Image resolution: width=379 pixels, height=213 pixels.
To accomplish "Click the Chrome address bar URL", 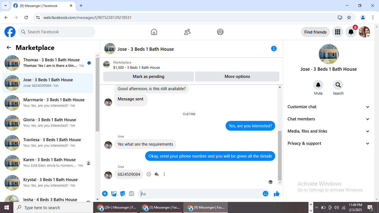I will click(x=87, y=17).
